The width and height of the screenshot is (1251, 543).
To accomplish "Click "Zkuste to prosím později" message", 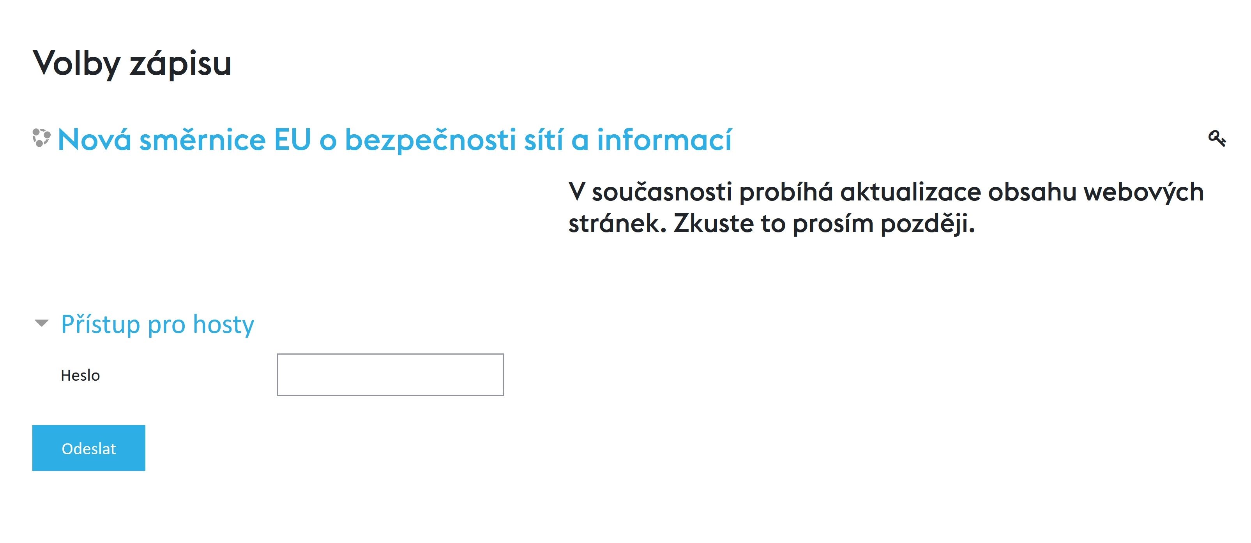I will coord(823,224).
